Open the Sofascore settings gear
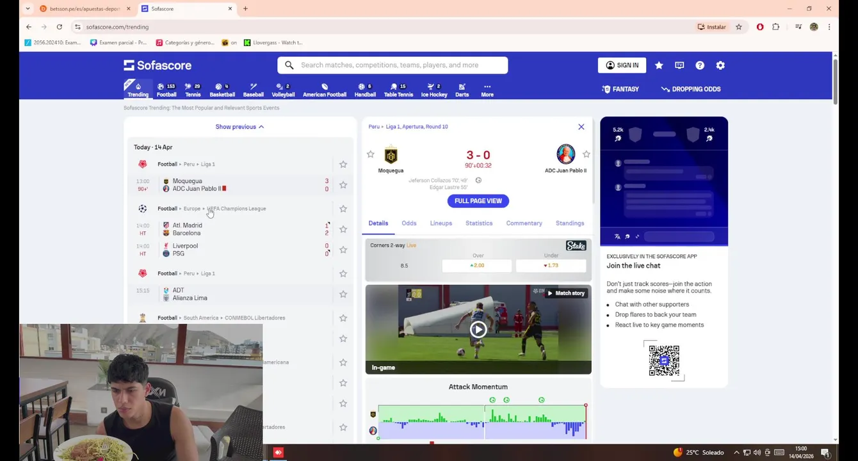 (x=720, y=65)
